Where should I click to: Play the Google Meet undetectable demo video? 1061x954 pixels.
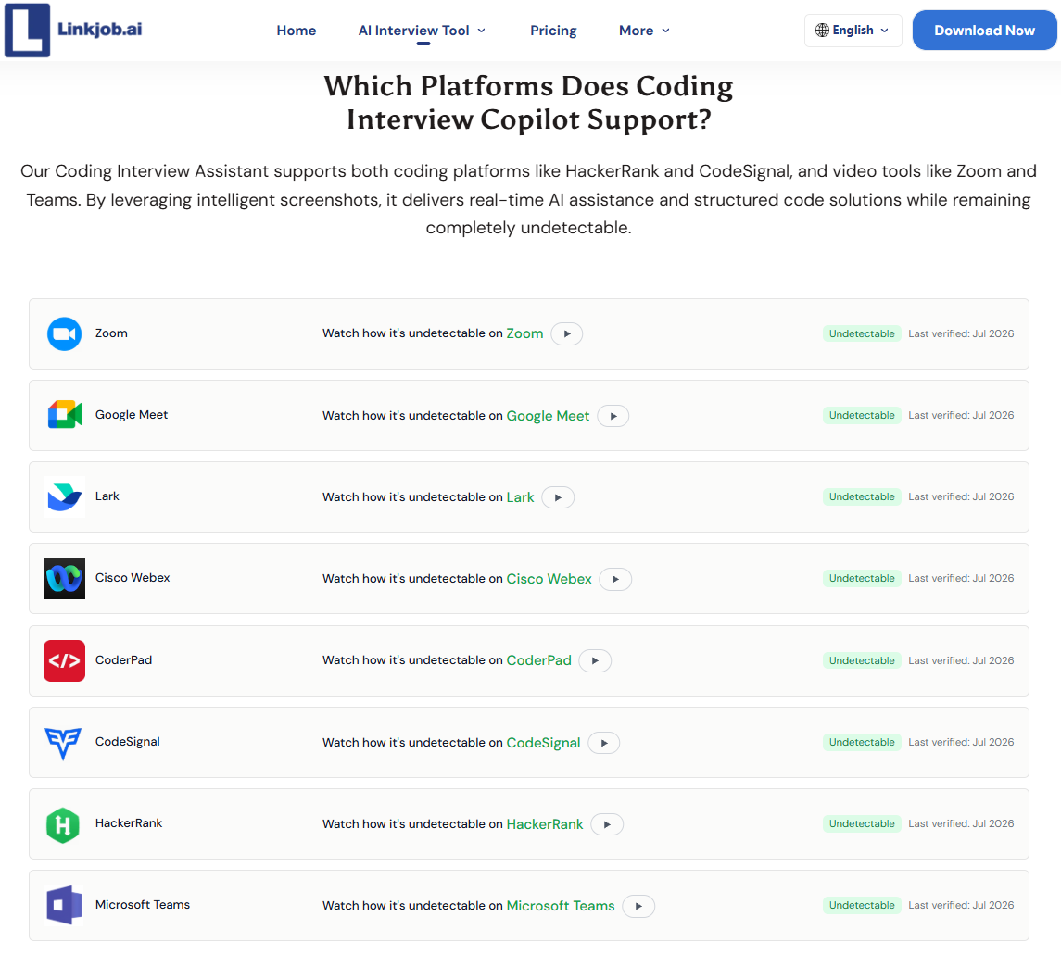coord(613,416)
